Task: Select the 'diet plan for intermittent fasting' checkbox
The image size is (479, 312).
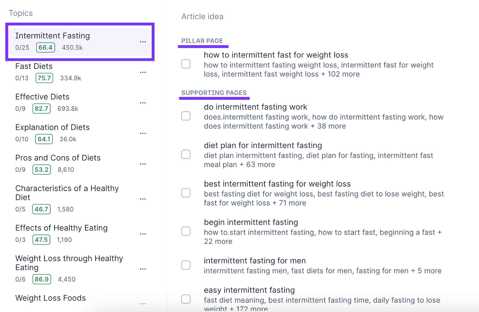Action: click(186, 154)
